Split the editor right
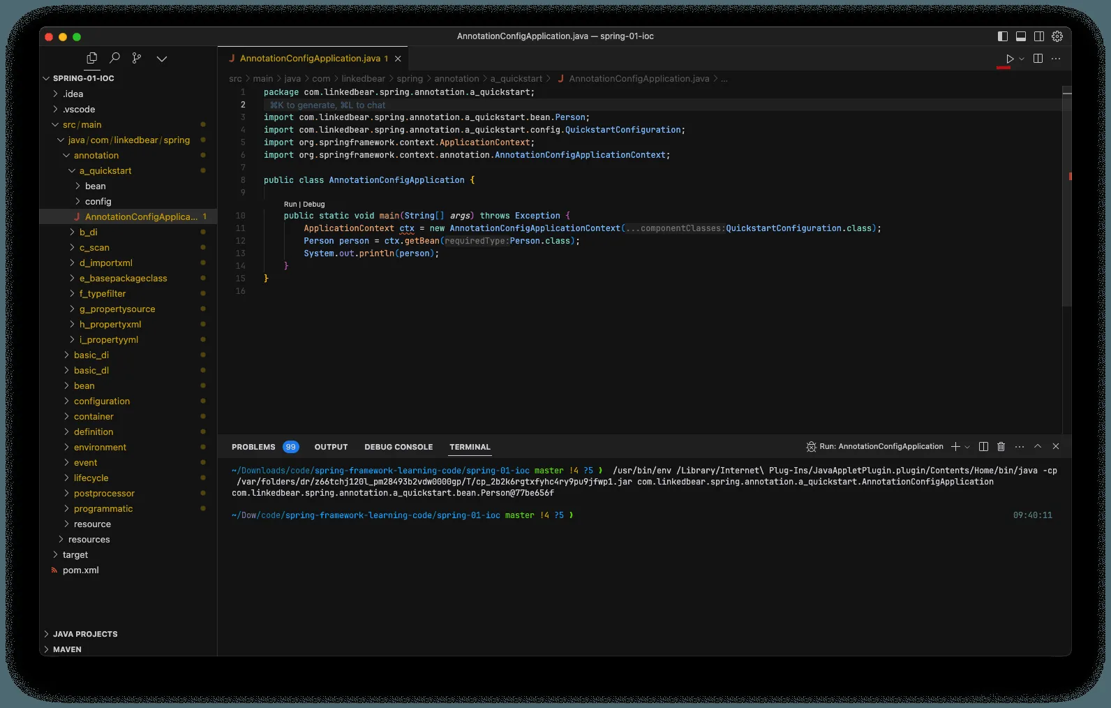The image size is (1111, 708). 1038,59
